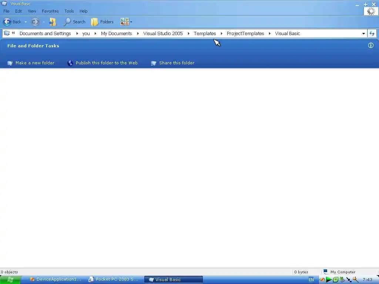Toggle the Folders pane yellow folder icon
This screenshot has height=284, width=379.
[x=94, y=22]
